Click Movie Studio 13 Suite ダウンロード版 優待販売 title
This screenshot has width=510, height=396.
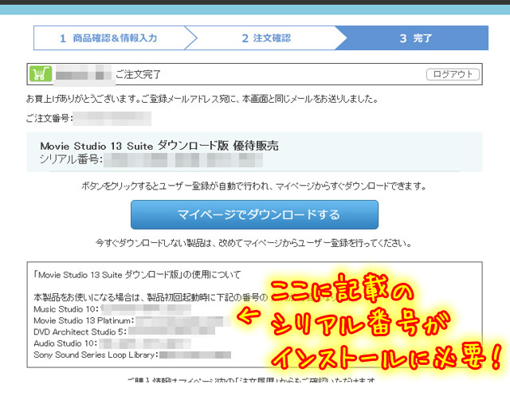(x=159, y=146)
